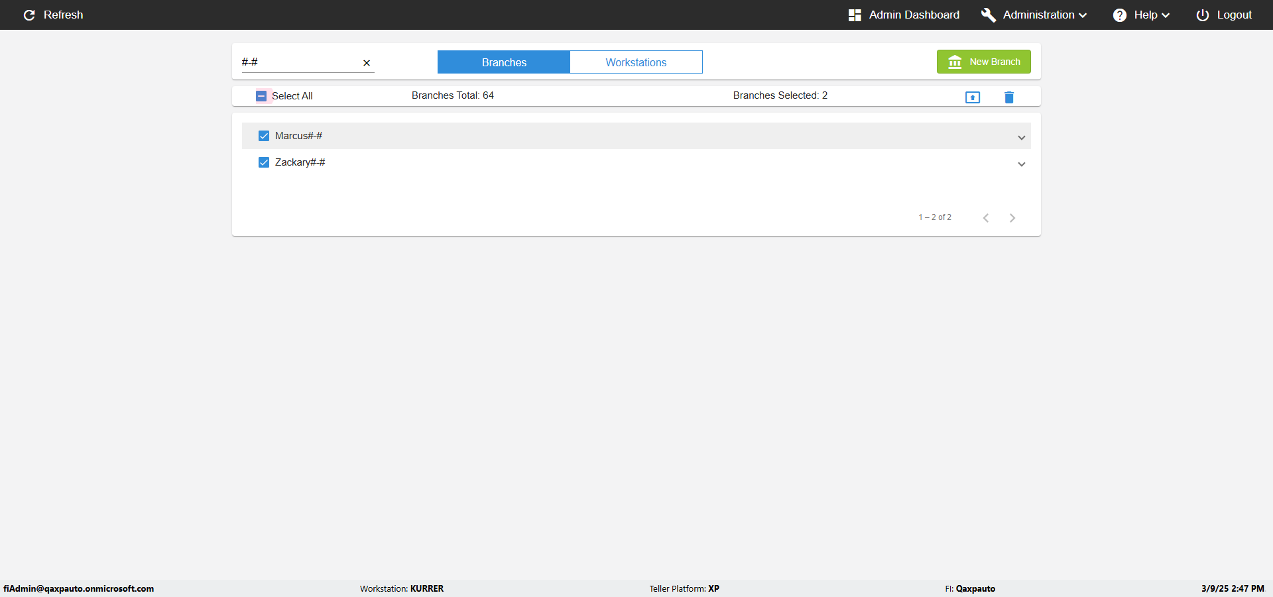Image resolution: width=1273 pixels, height=597 pixels.
Task: Click the 1 – 2 of 2 pagination text
Action: click(935, 217)
